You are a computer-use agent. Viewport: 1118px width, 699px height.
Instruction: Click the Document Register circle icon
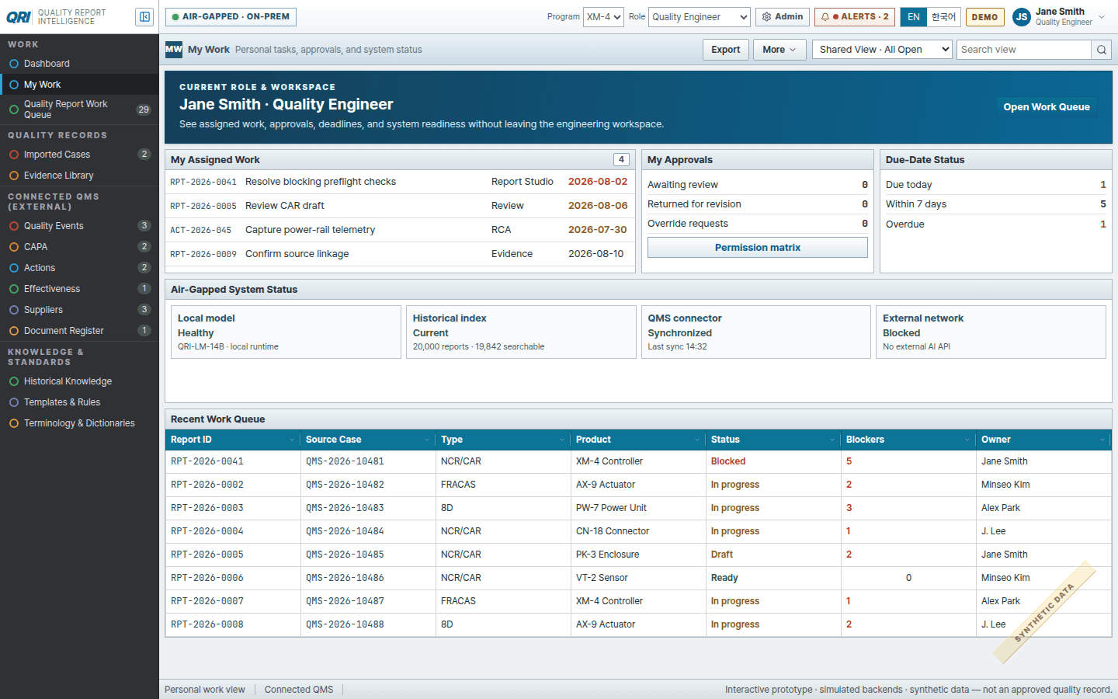point(14,331)
